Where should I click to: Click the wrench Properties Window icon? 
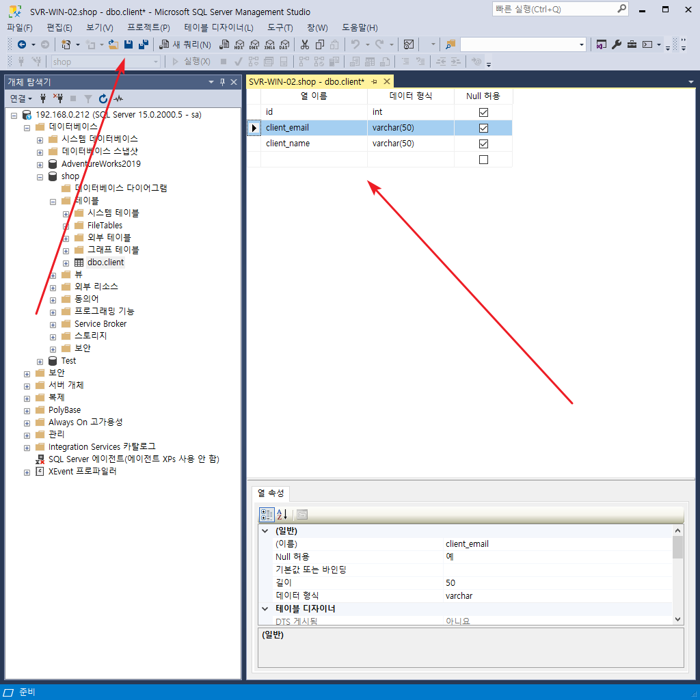point(617,44)
